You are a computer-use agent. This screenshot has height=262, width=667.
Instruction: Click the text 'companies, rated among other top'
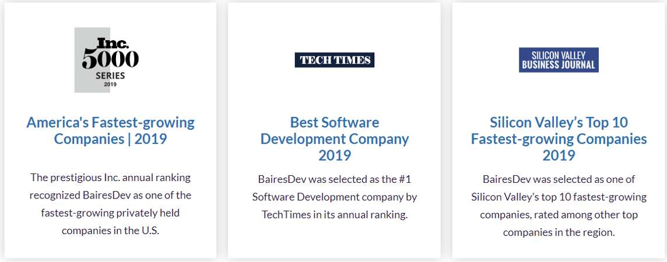tap(559, 215)
